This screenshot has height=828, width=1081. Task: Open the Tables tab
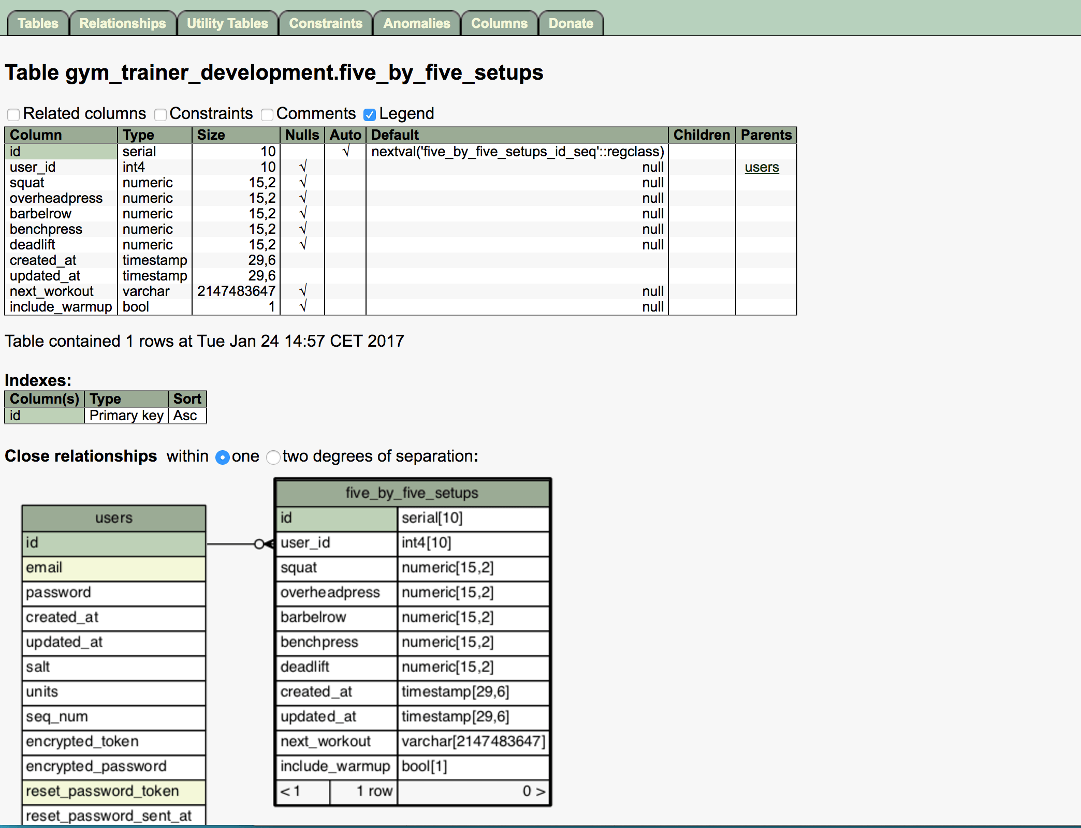[38, 23]
